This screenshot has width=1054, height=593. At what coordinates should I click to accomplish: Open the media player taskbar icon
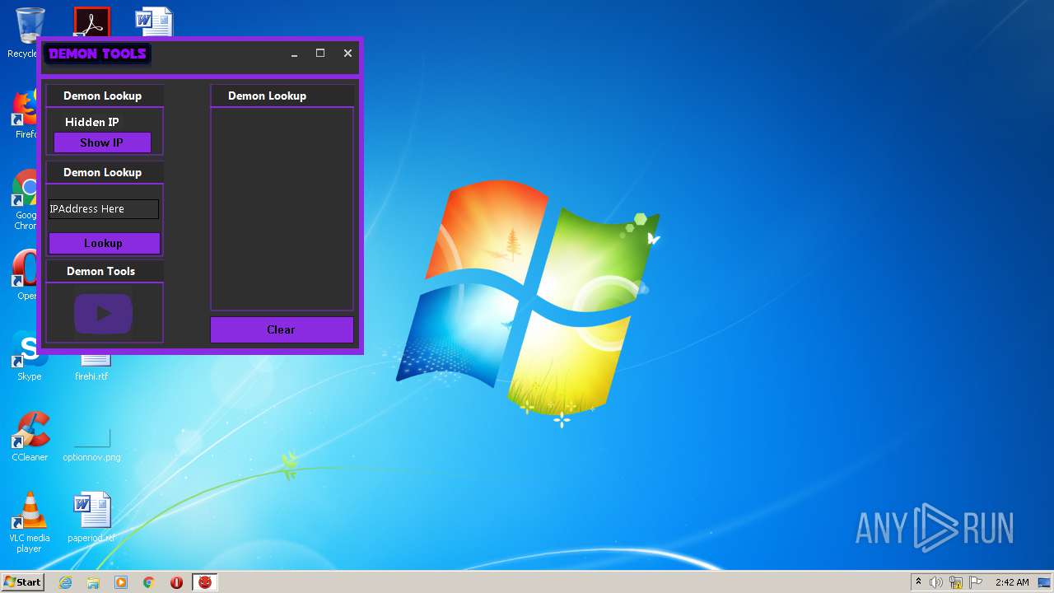tap(121, 582)
